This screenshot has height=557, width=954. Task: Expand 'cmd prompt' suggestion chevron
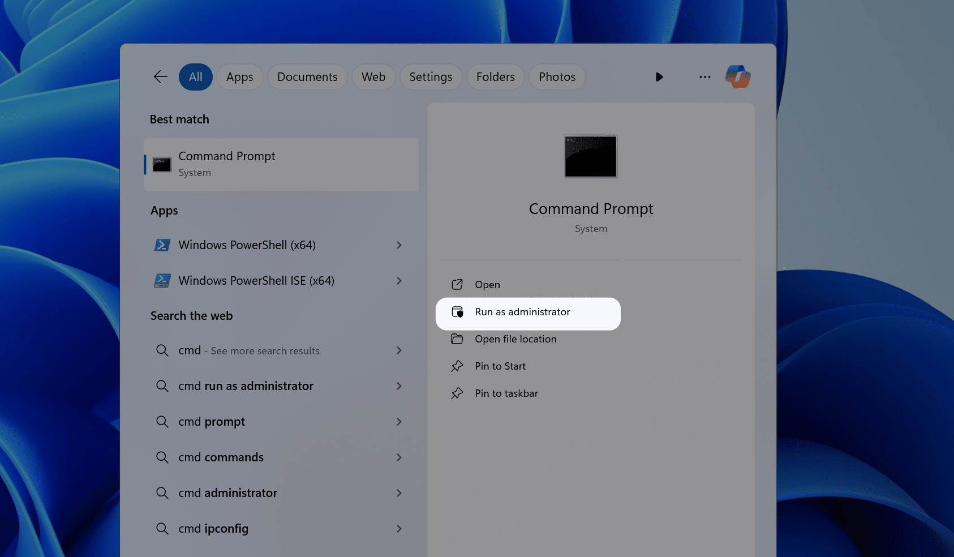coord(399,422)
